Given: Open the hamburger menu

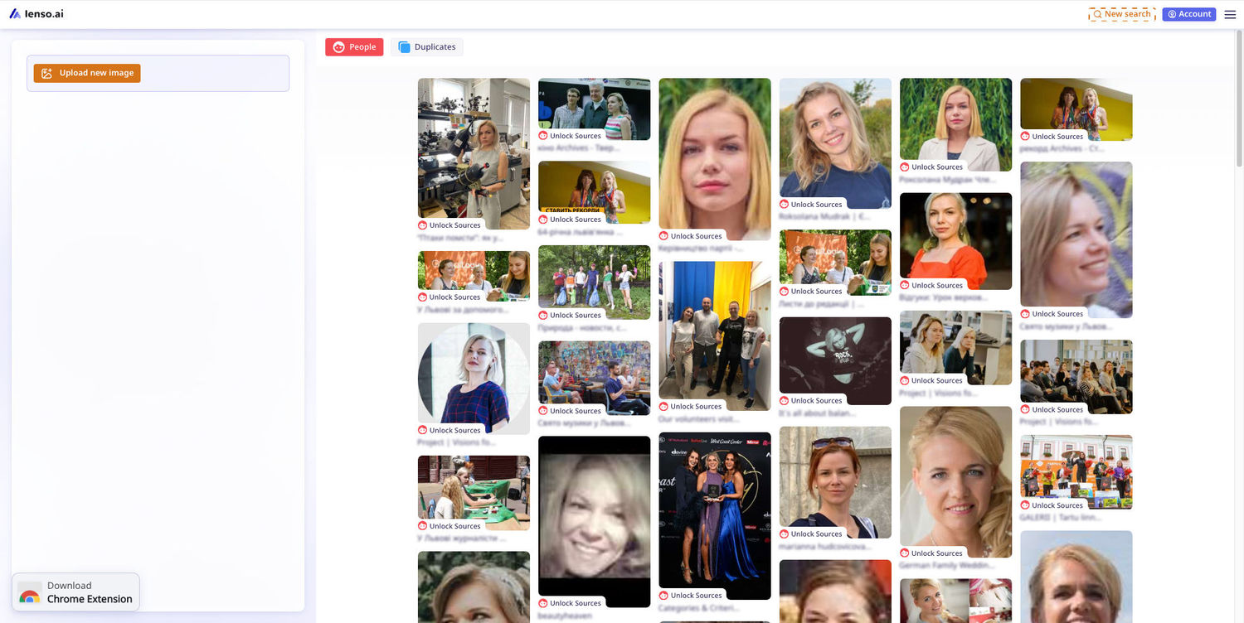Looking at the screenshot, I should [x=1230, y=14].
